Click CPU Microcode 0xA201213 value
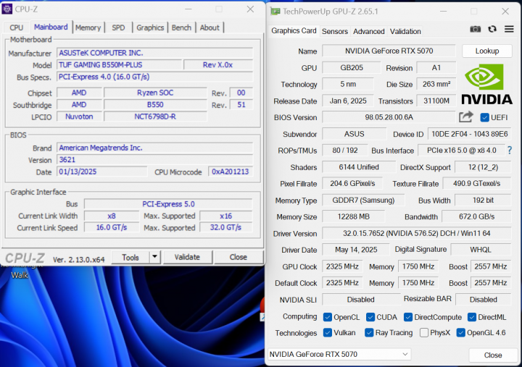Screen dimensions: 522x367 click(231, 172)
